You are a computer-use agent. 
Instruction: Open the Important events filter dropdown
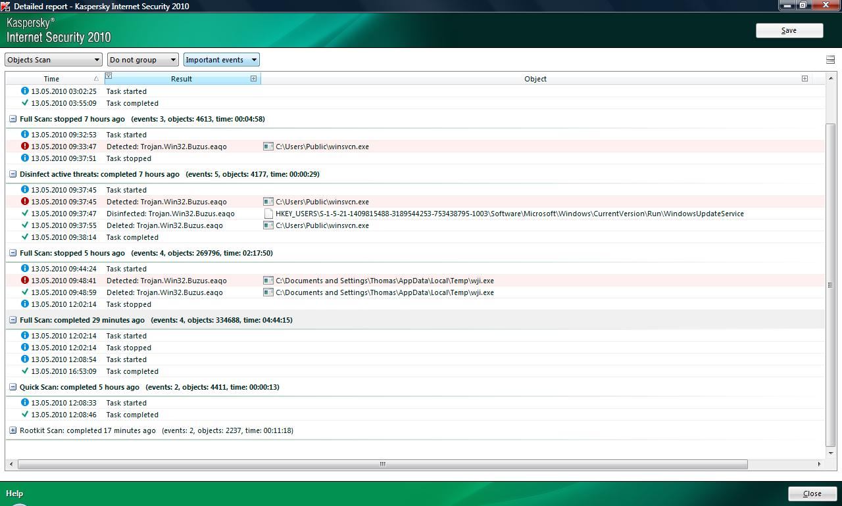click(x=221, y=60)
